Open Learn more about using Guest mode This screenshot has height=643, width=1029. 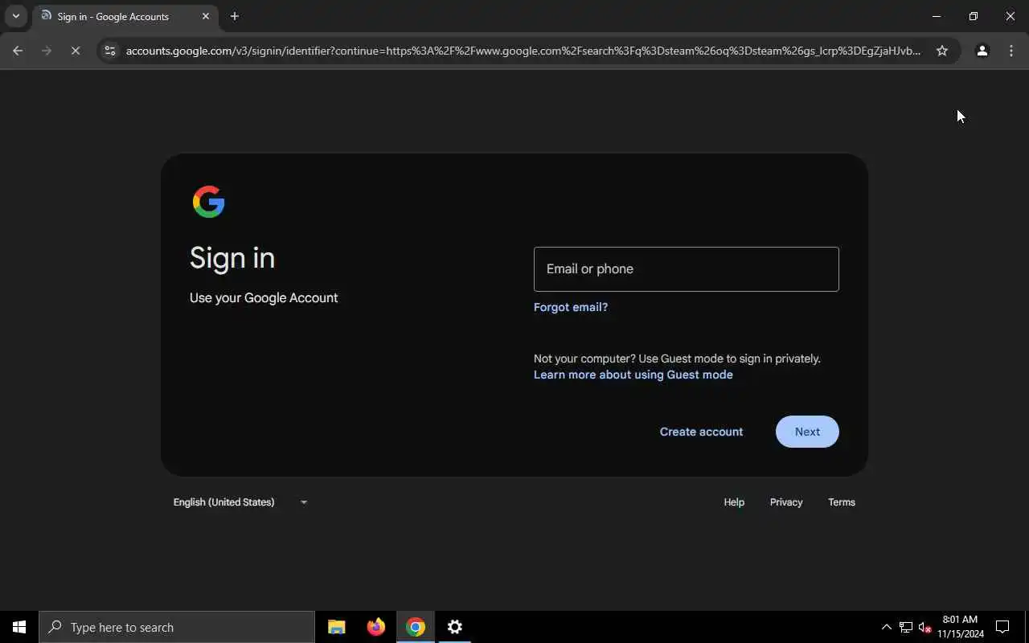(x=633, y=375)
